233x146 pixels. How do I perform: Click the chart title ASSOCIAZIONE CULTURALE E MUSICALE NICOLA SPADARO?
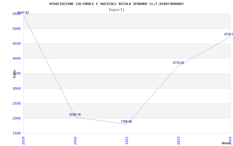tap(116, 4)
